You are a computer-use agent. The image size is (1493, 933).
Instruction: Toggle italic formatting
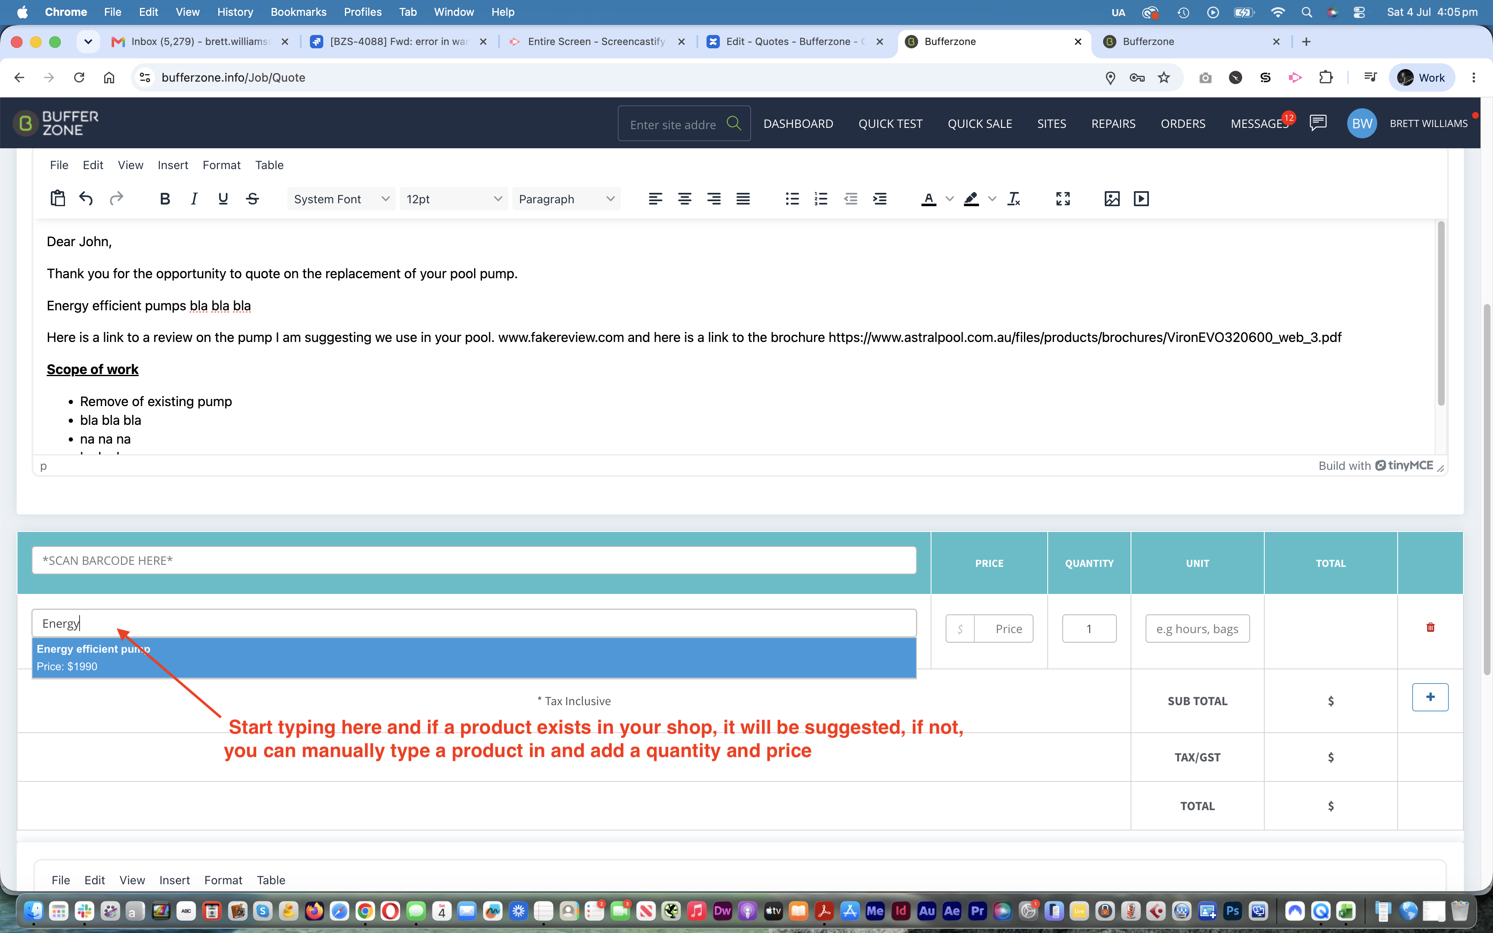click(x=194, y=199)
